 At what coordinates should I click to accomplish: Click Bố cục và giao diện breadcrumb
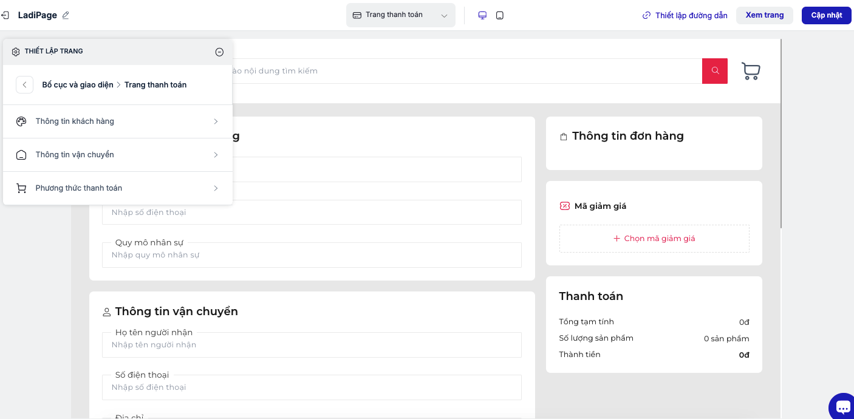(78, 85)
